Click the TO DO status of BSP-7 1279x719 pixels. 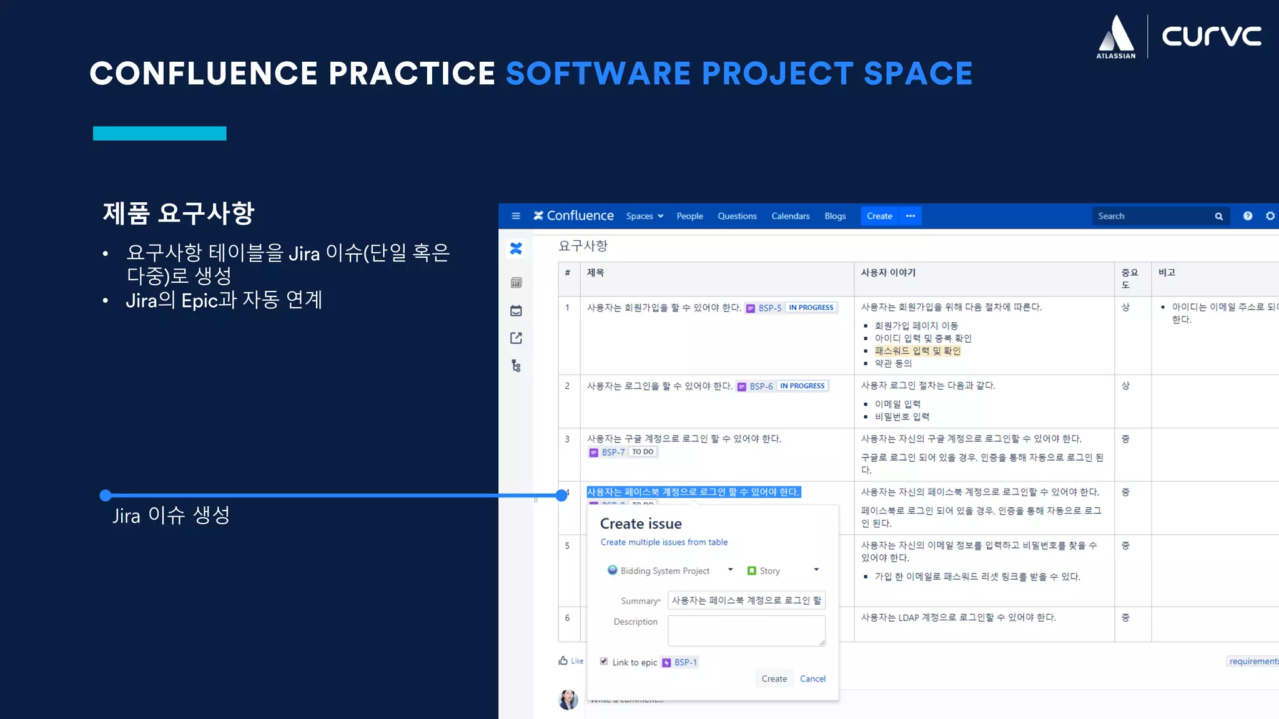coord(643,452)
